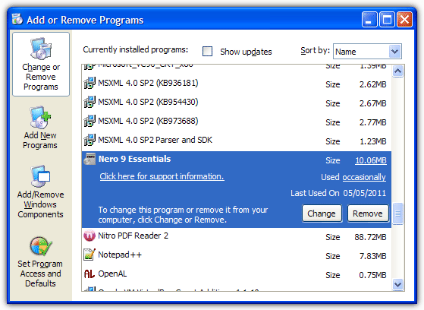Toggle the Show updates checkbox
Image resolution: width=424 pixels, height=310 pixels.
point(207,51)
